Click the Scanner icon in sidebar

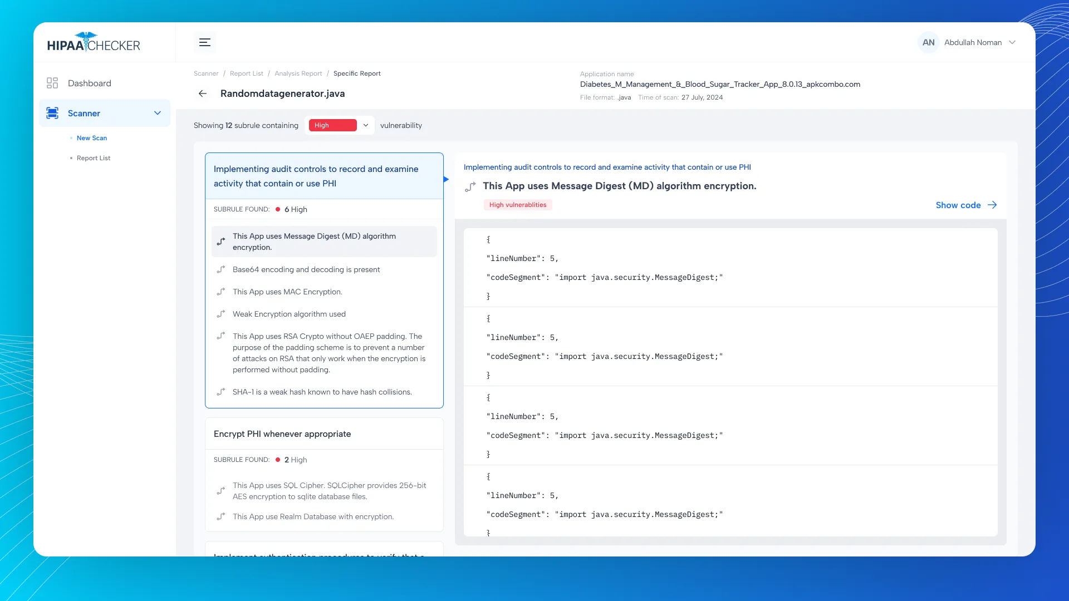pos(52,113)
